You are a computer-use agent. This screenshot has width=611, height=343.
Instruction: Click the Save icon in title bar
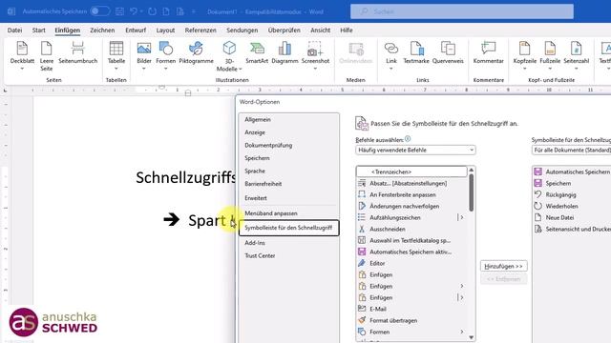119,11
